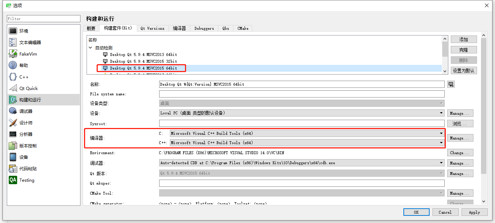This screenshot has height=223, width=495.
Task: Switch to the Debuggers tab
Action: pos(204,28)
